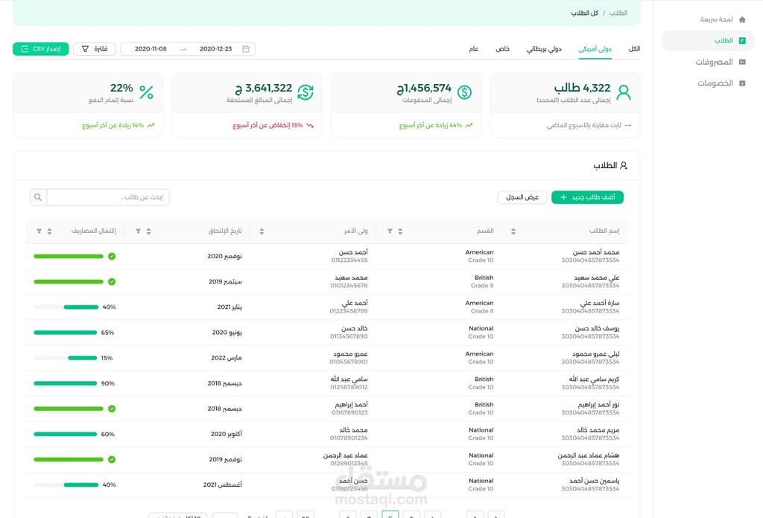Image resolution: width=763 pixels, height=518 pixels.
Task: Sort by ولي الأمر column arrows
Action: point(262,231)
